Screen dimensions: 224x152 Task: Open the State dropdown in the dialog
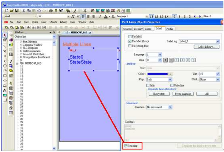160,60
